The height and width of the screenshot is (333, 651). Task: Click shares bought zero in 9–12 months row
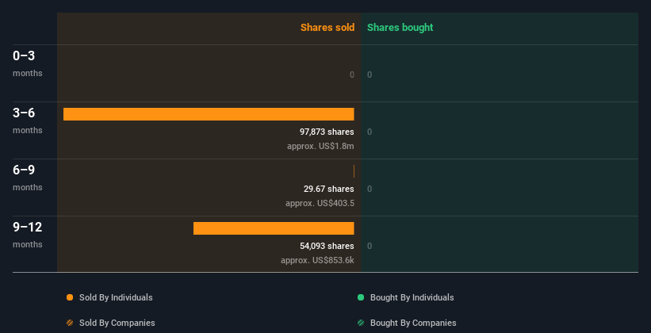pyautogui.click(x=370, y=246)
